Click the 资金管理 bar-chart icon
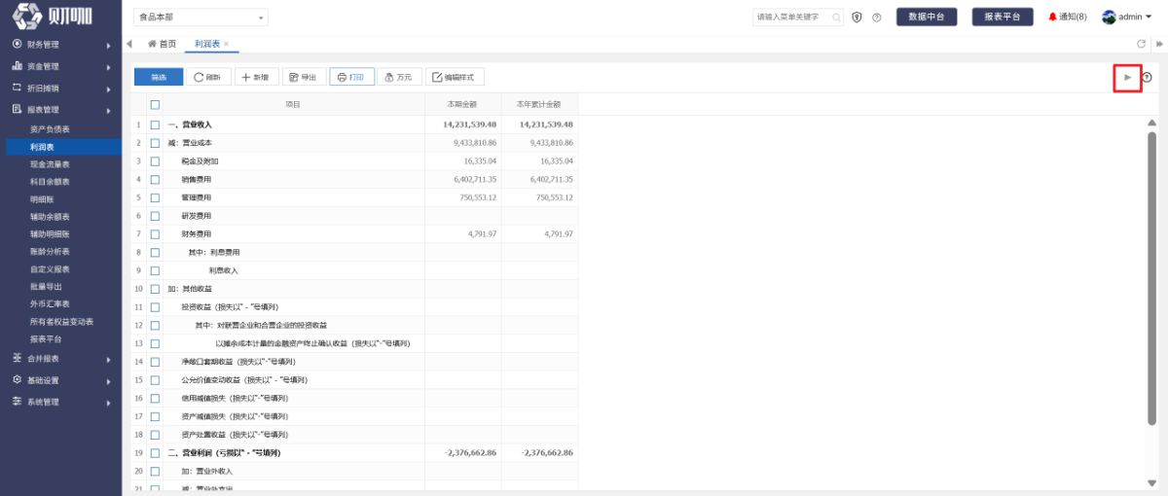Image resolution: width=1168 pixels, height=496 pixels. (18, 66)
